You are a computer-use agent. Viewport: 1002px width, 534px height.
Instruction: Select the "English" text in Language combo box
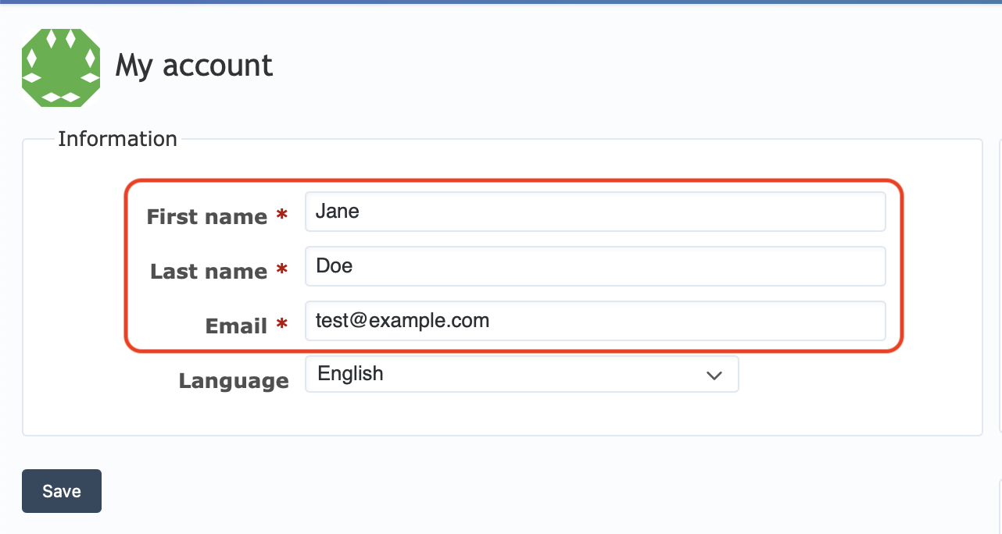click(x=351, y=374)
